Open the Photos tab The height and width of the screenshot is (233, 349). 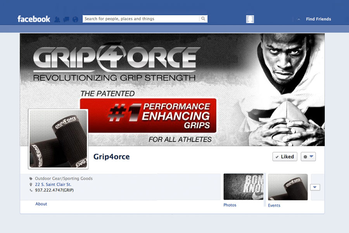230,205
